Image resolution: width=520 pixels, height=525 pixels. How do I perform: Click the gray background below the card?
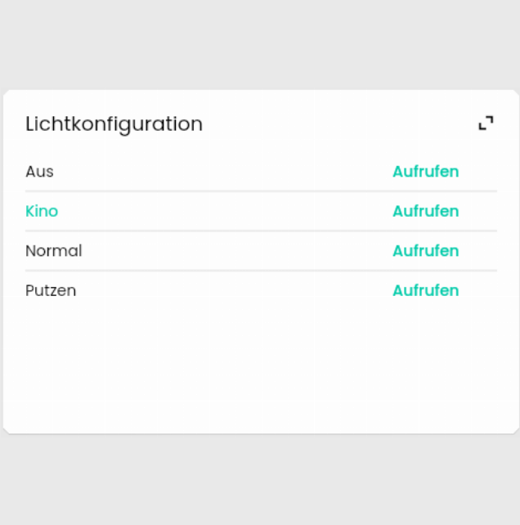pyautogui.click(x=260, y=482)
